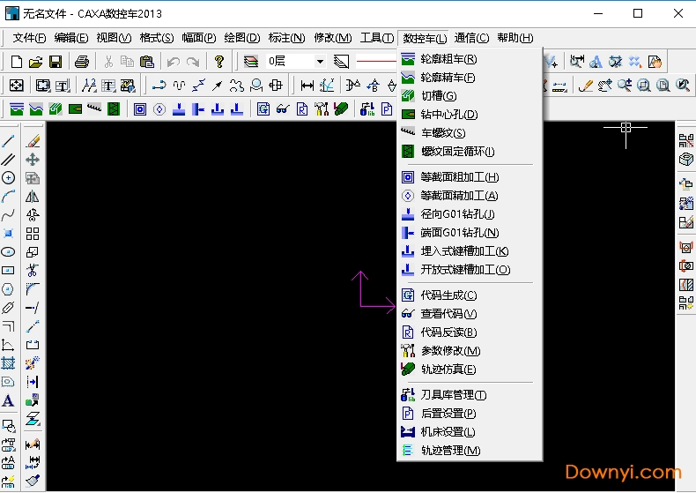Select the Ellipse drawing tool

[x=8, y=252]
